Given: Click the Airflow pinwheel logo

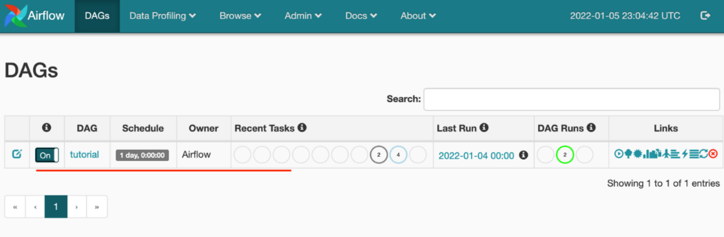Looking at the screenshot, I should point(15,16).
